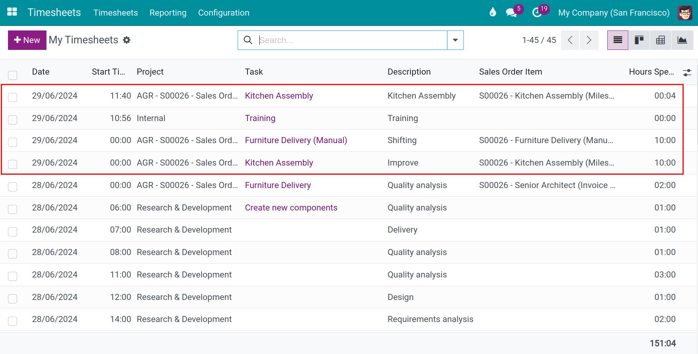This screenshot has height=354, width=698.
Task: Check the Create new components row checkbox
Action: (x=13, y=209)
